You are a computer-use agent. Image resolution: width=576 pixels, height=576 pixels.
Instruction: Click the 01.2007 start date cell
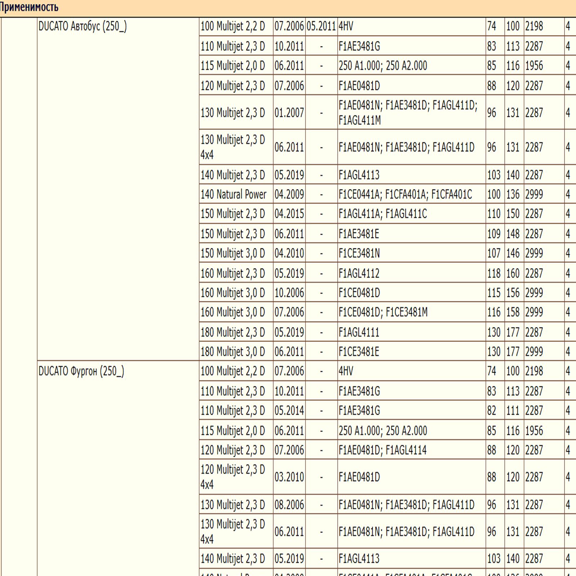pyautogui.click(x=289, y=113)
